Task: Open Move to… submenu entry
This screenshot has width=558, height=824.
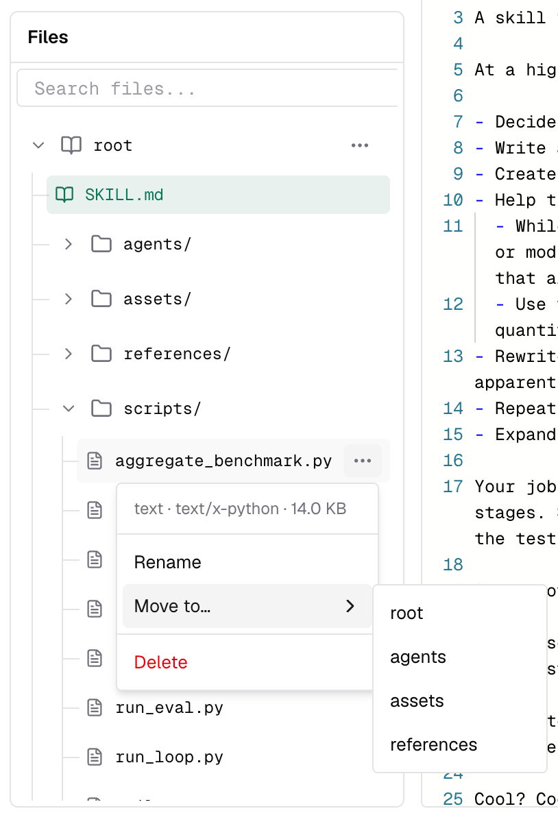Action: (x=247, y=606)
